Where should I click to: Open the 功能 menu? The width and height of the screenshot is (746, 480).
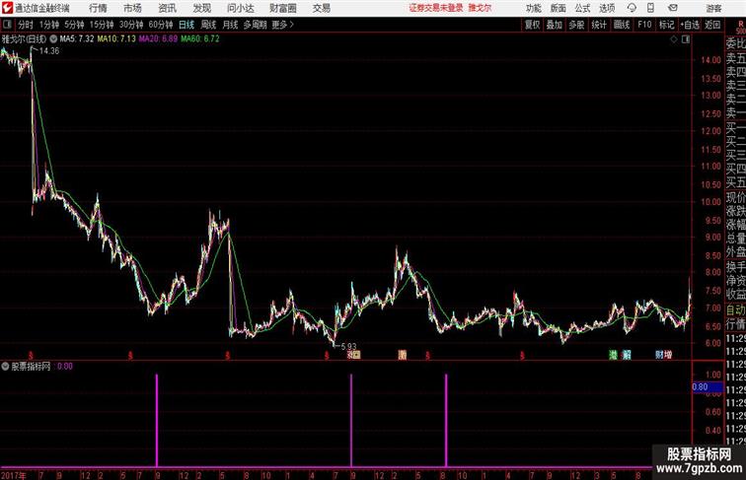coord(533,8)
